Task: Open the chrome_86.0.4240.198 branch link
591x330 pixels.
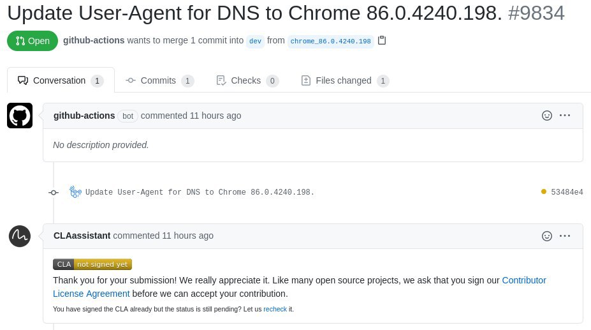Action: (x=330, y=41)
